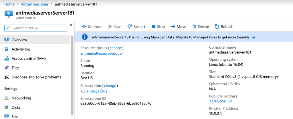The height and width of the screenshot is (119, 293).
Task: Click the Stop square icon
Action: coord(153,27)
